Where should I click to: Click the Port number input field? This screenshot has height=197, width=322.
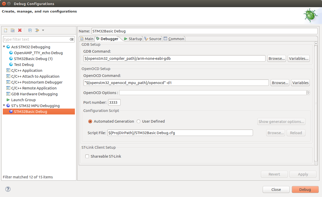tap(114, 102)
